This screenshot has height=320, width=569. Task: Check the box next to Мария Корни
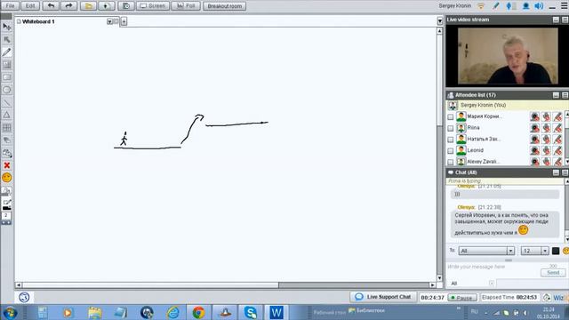[451, 116]
